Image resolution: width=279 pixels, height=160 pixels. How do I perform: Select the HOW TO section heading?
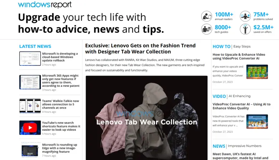[x=222, y=46]
